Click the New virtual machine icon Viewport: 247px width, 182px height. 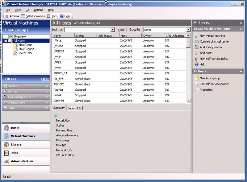pos(196,36)
